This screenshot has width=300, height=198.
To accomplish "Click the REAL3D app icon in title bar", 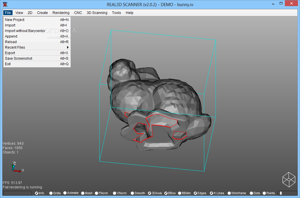I will coord(5,4).
